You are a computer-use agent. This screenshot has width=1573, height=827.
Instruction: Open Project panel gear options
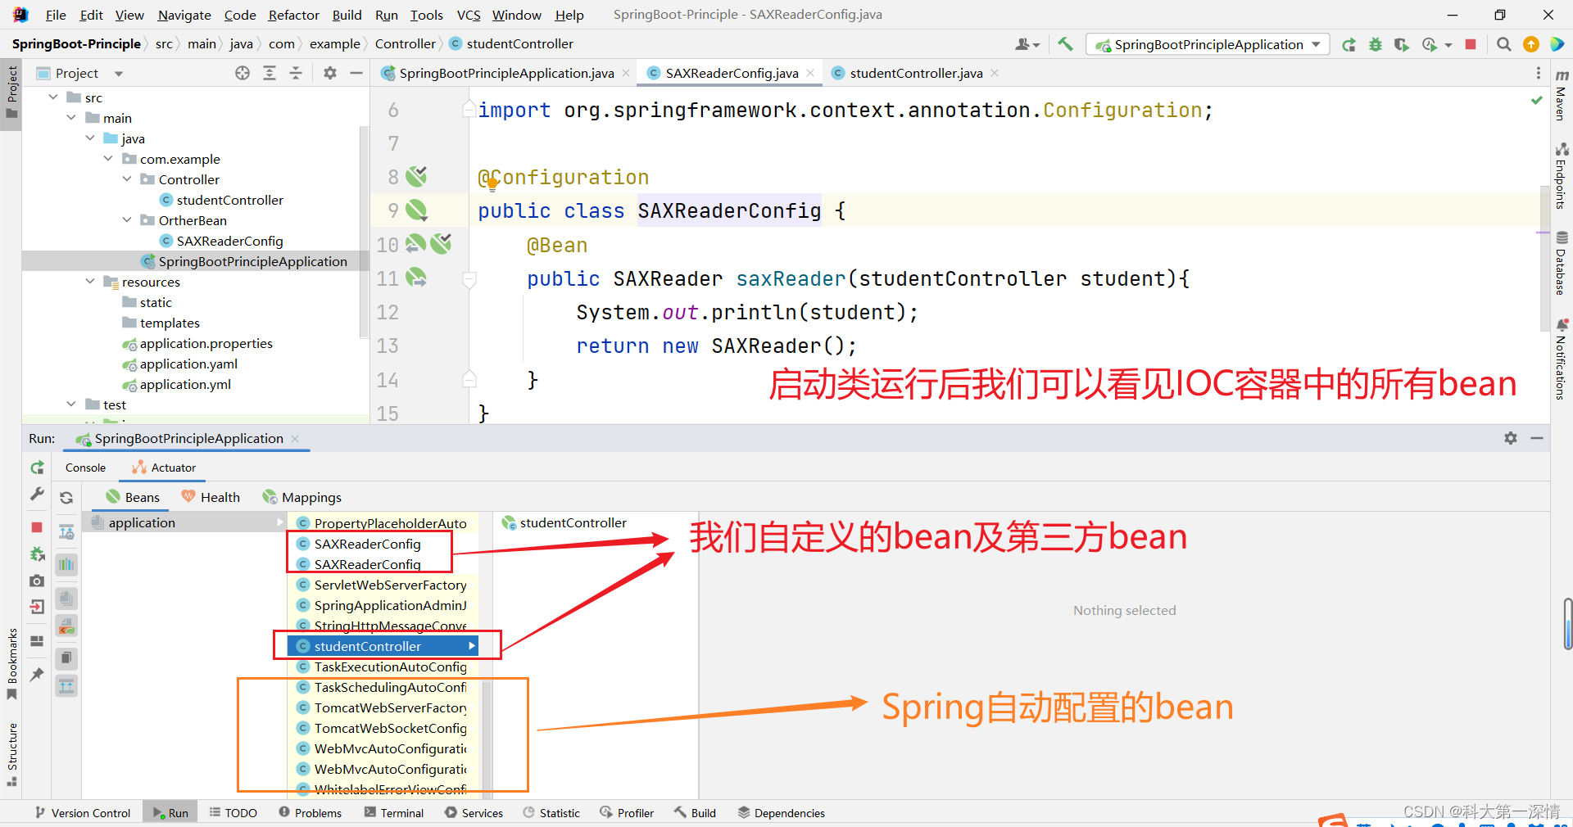(x=330, y=73)
